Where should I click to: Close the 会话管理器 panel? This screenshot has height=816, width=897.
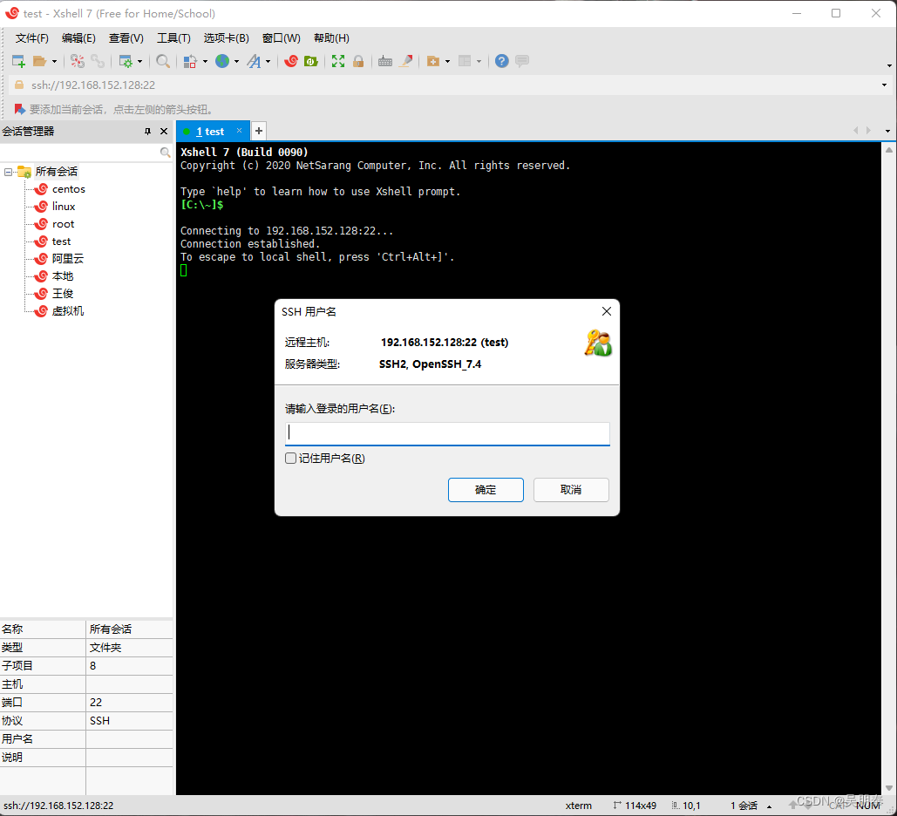tap(164, 132)
